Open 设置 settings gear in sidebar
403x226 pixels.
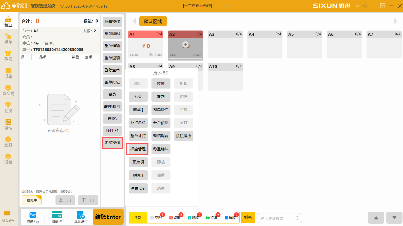coord(8,159)
